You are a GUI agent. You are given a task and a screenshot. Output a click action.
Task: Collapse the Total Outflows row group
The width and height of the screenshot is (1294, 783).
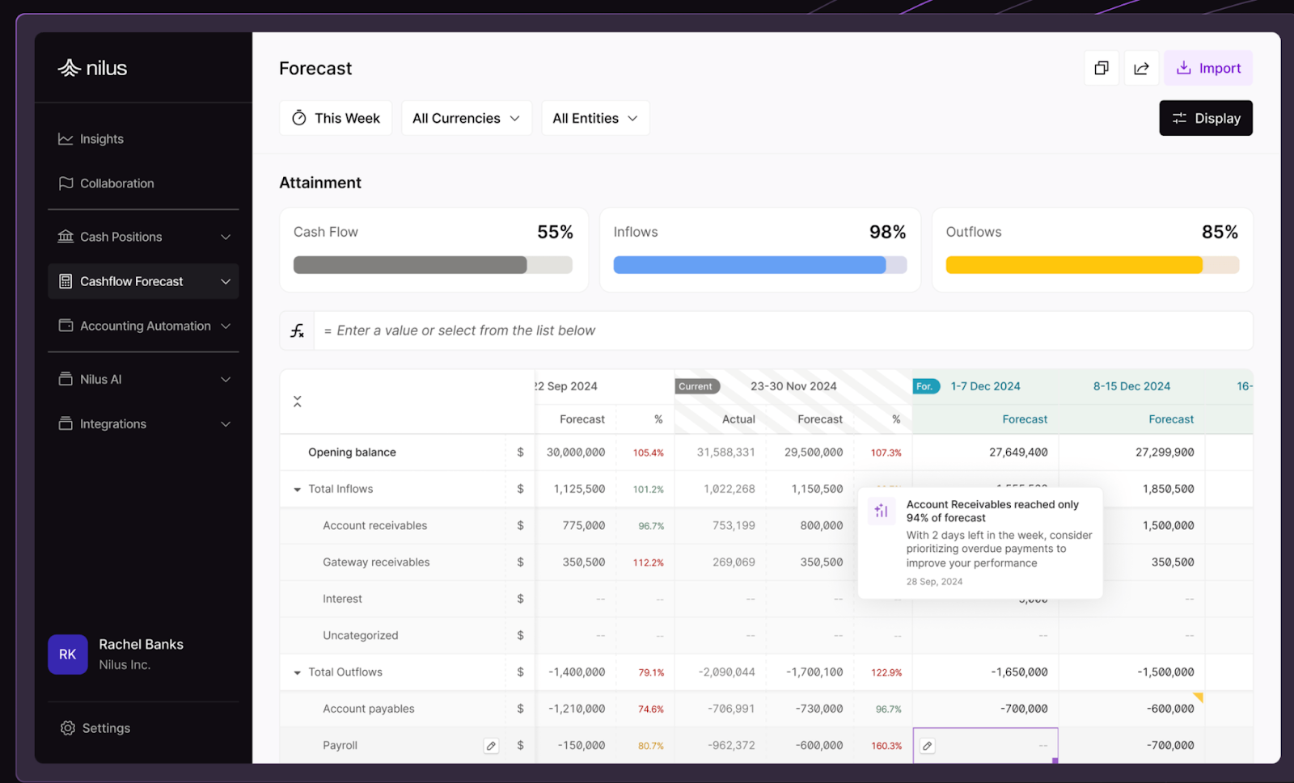coord(297,672)
